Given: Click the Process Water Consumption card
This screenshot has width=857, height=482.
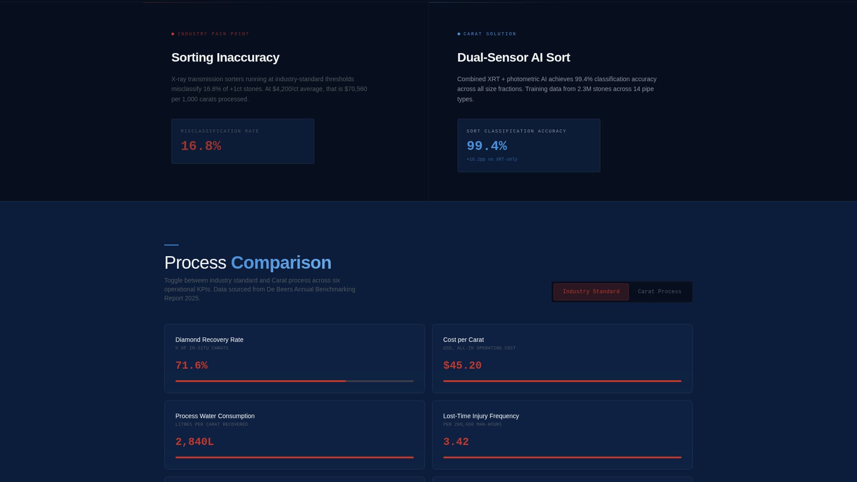Looking at the screenshot, I should pos(294,434).
